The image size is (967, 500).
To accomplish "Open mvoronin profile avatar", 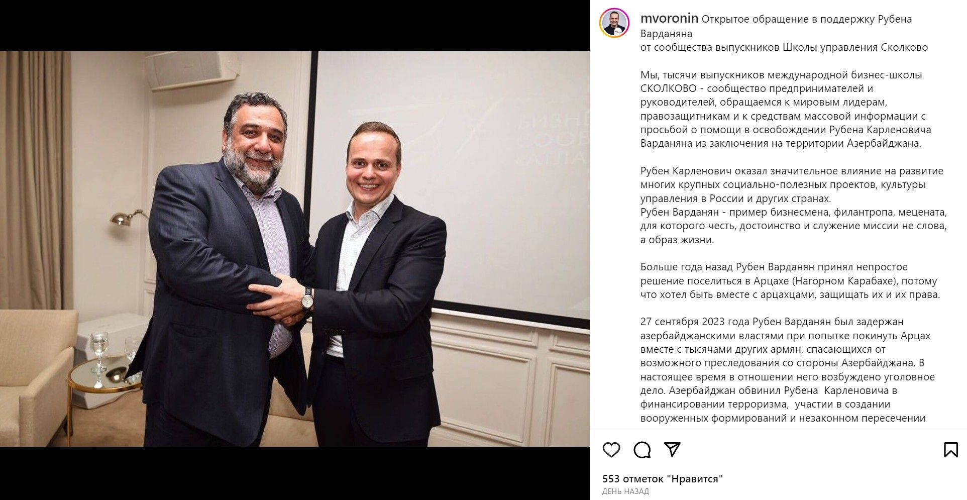I will (614, 23).
